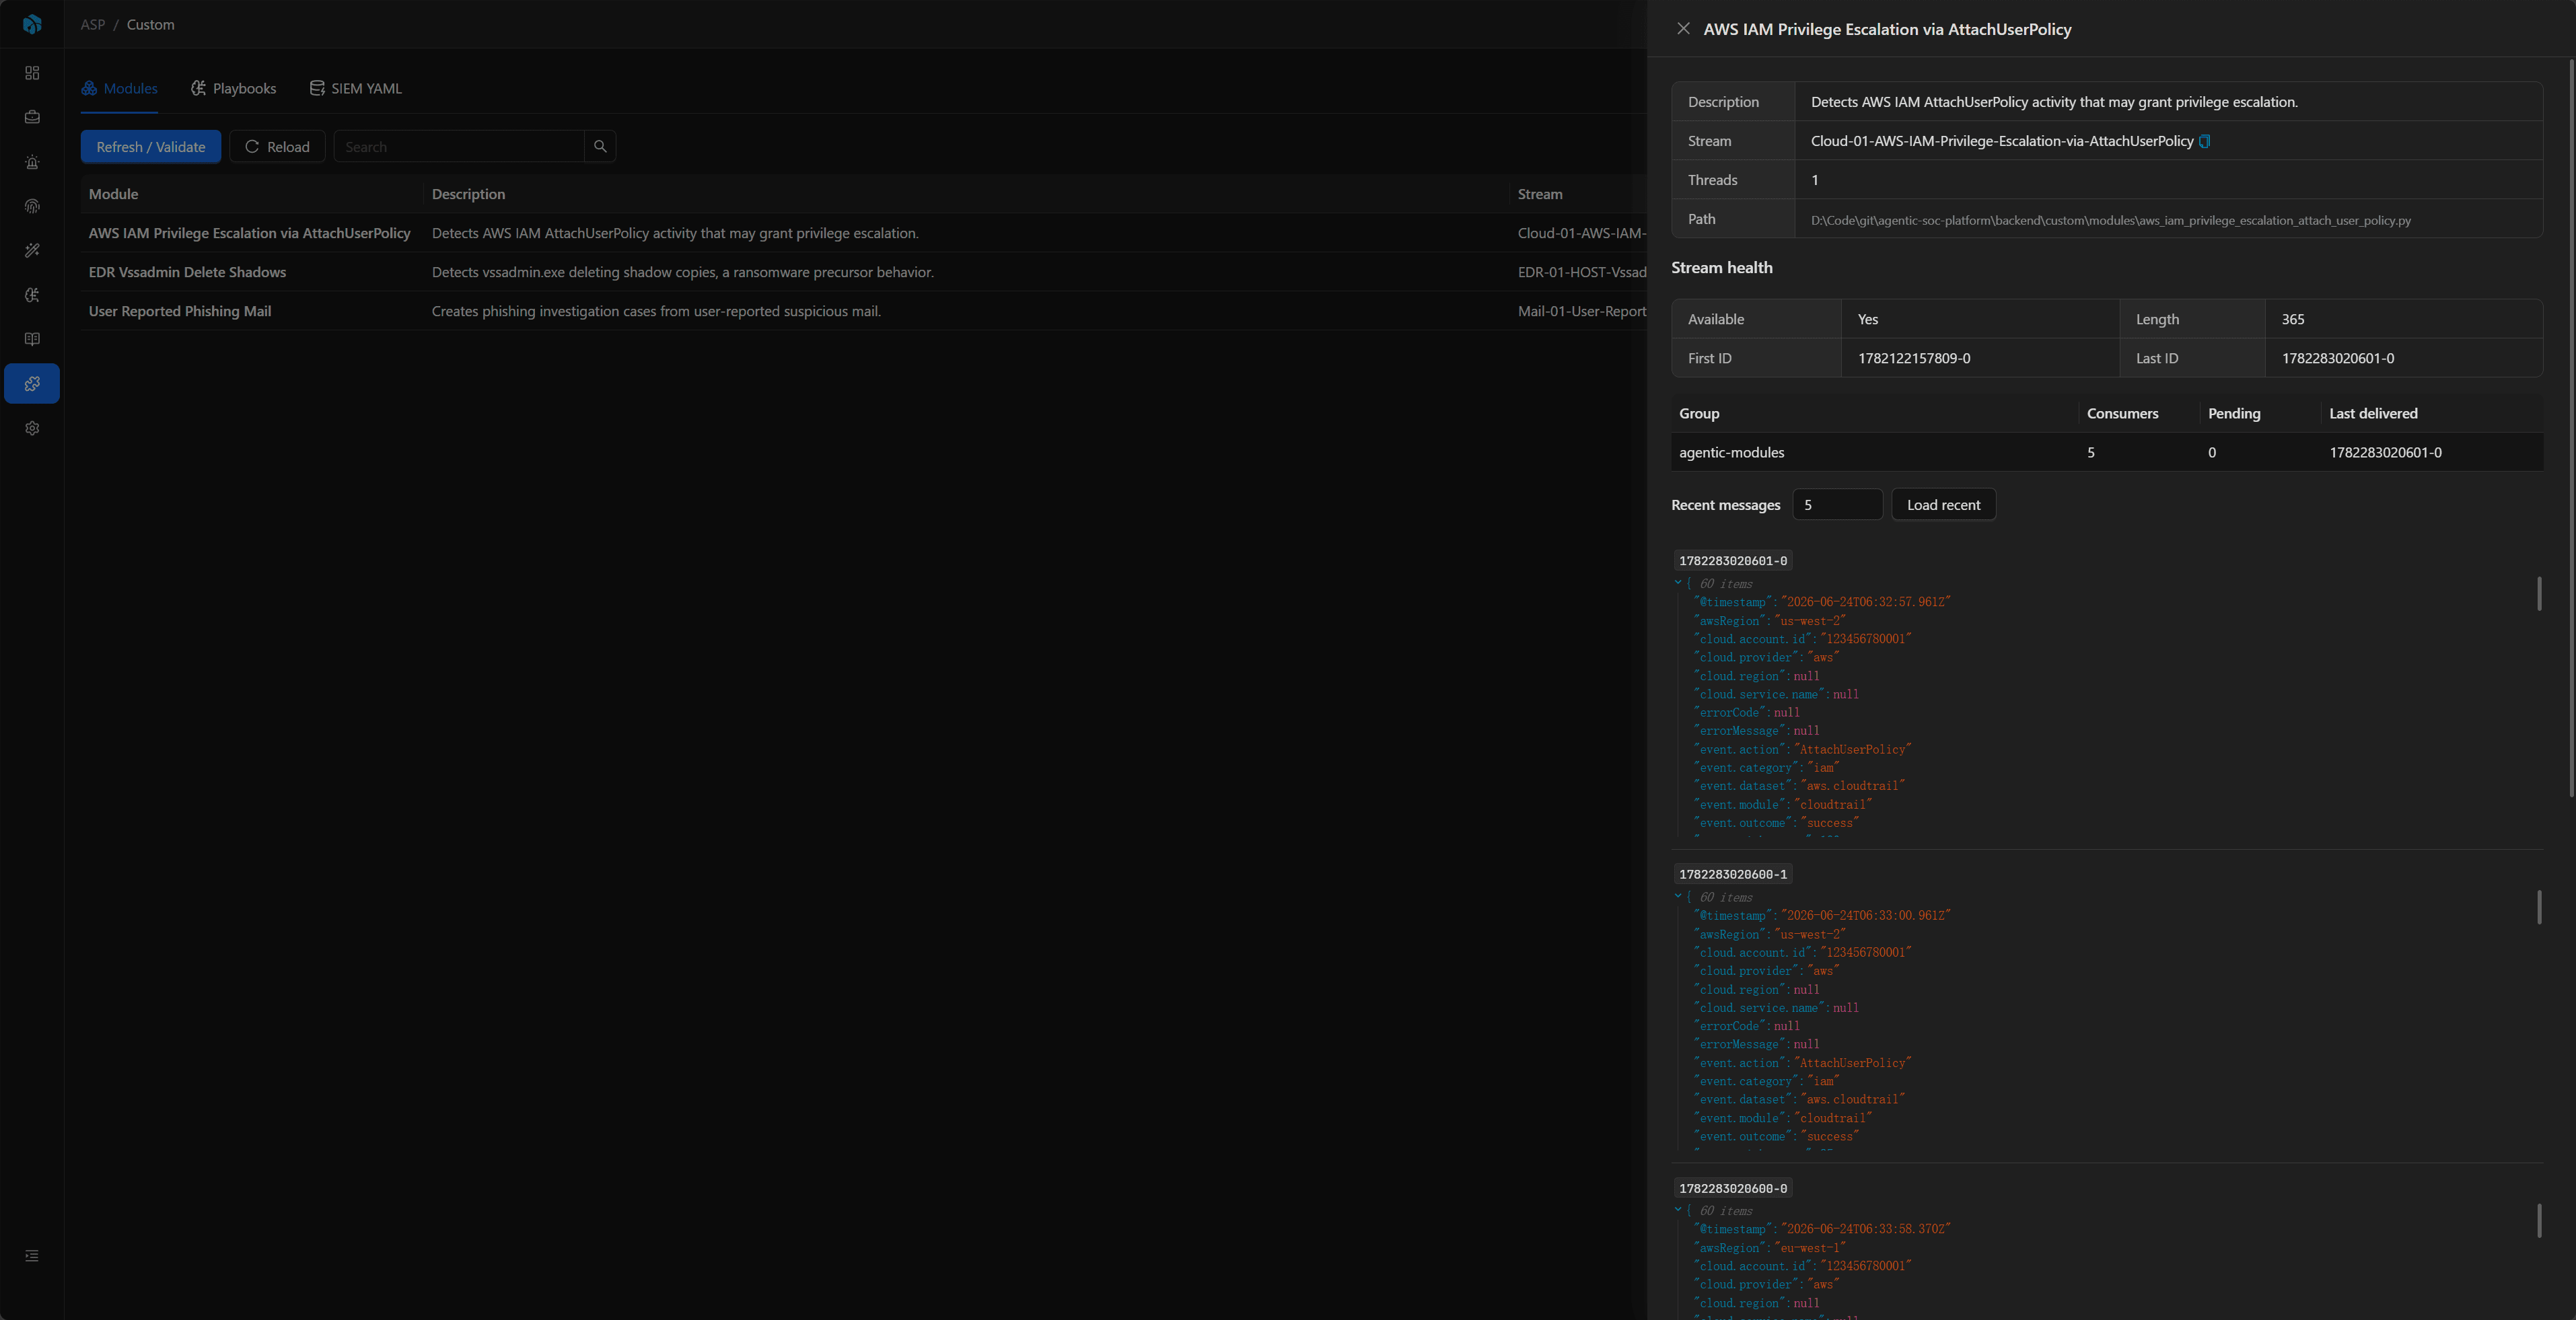Open the alert siren icon in sidebar
This screenshot has height=1320, width=2576.
pos(32,162)
